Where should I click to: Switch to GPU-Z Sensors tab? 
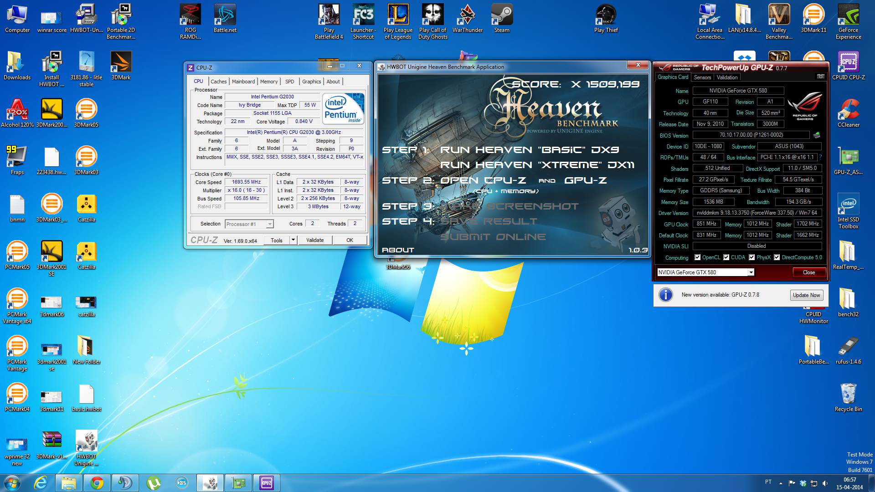[702, 77]
